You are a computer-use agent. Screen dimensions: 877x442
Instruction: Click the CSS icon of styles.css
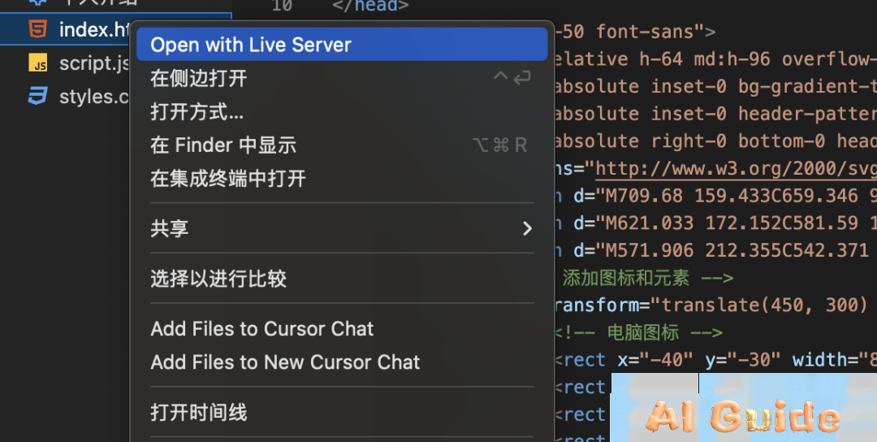point(38,96)
